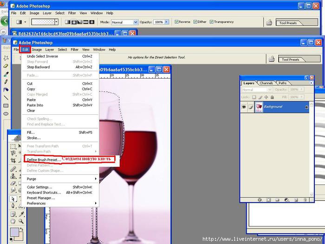Viewport: 325px width, 244px height.
Task: Choose Undo Select Inverse
Action: coord(60,56)
